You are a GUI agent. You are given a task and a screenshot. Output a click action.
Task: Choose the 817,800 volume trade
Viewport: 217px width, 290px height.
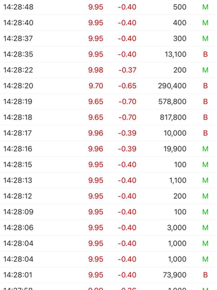109,117
